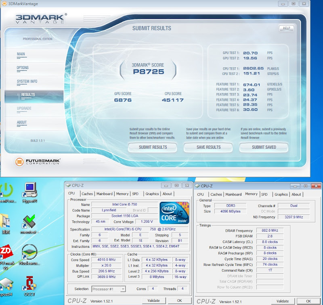
Task: Open ABOUT in 3DMark sidebar
Action: click(22, 122)
